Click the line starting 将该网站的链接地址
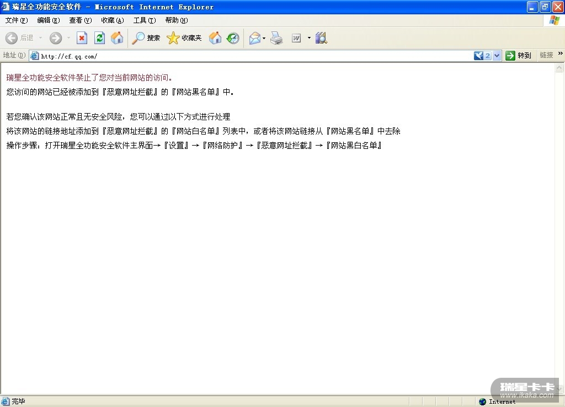The width and height of the screenshot is (565, 407). 203,131
